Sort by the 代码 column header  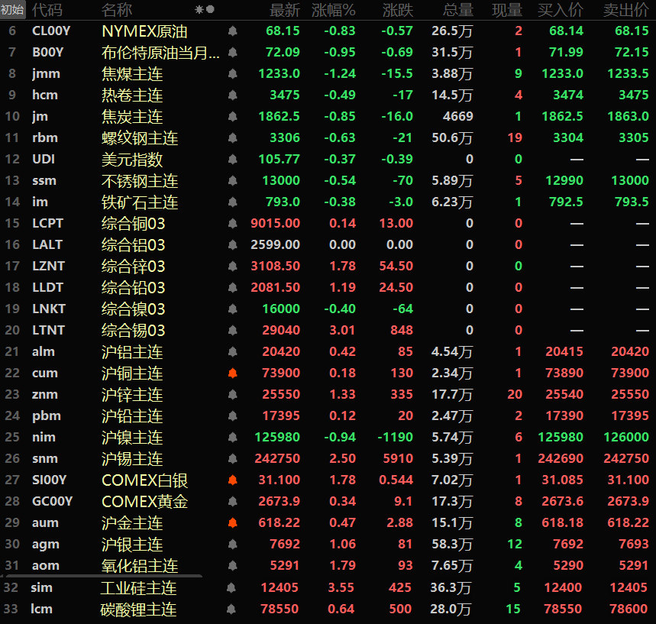[x=47, y=10]
